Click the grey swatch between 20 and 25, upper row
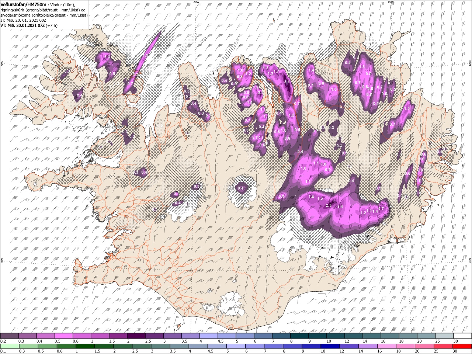472x354 pixels. [x=426, y=336]
